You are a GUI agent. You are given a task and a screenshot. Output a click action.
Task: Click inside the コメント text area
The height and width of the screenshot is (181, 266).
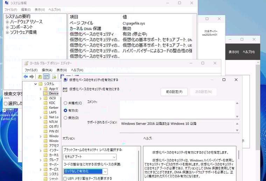click(x=177, y=110)
